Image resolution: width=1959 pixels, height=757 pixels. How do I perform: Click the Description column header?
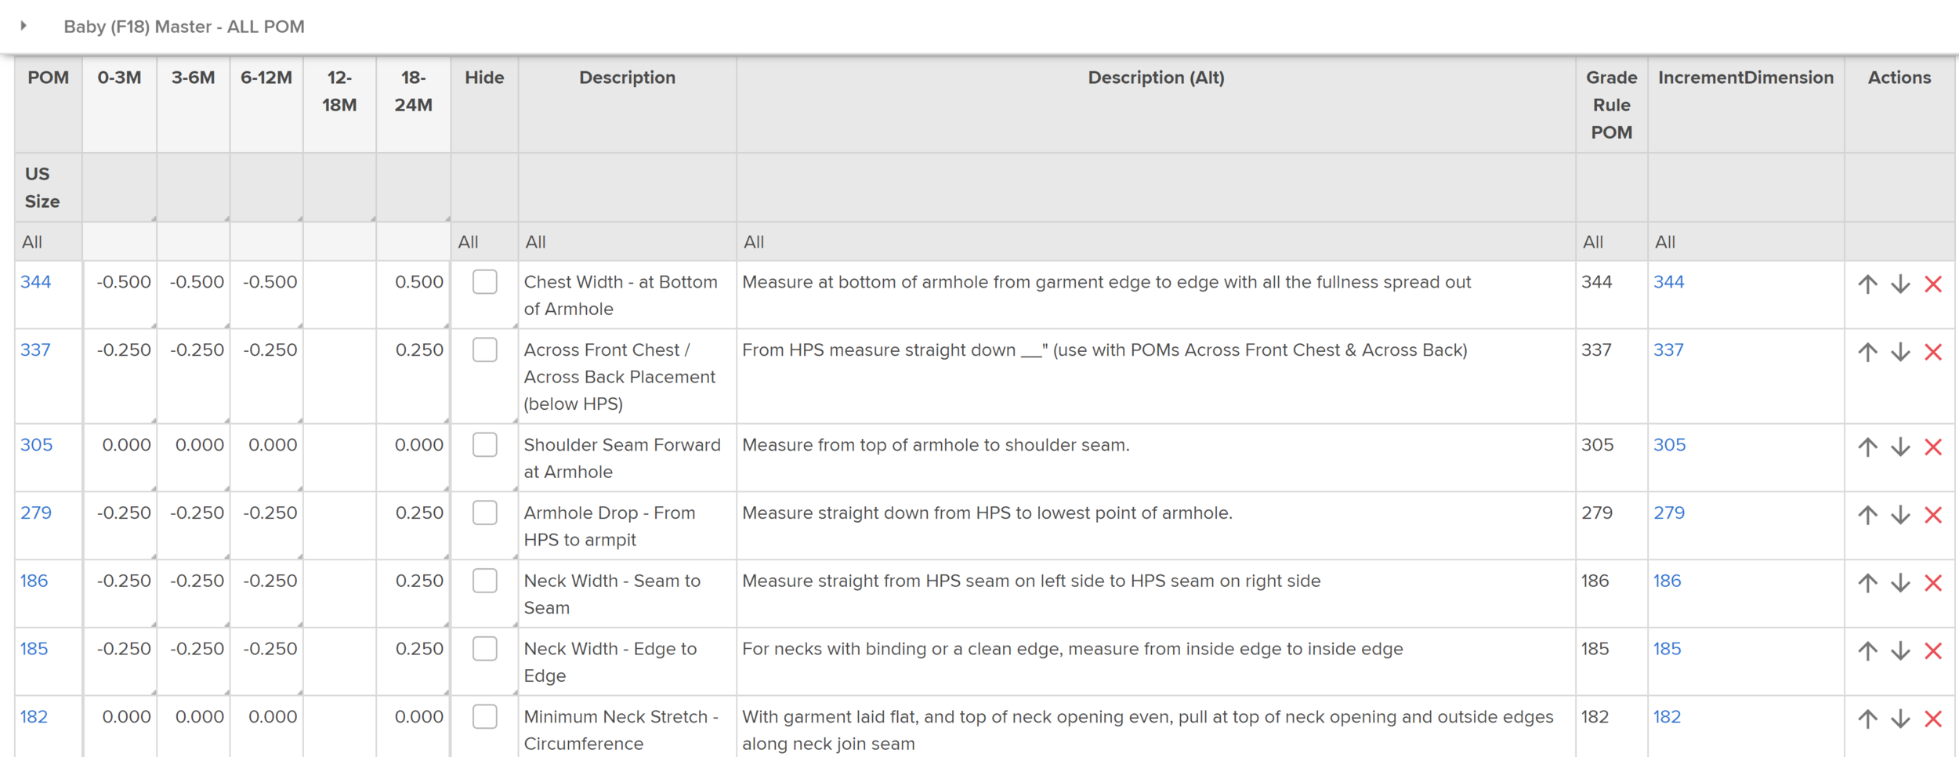pos(627,78)
